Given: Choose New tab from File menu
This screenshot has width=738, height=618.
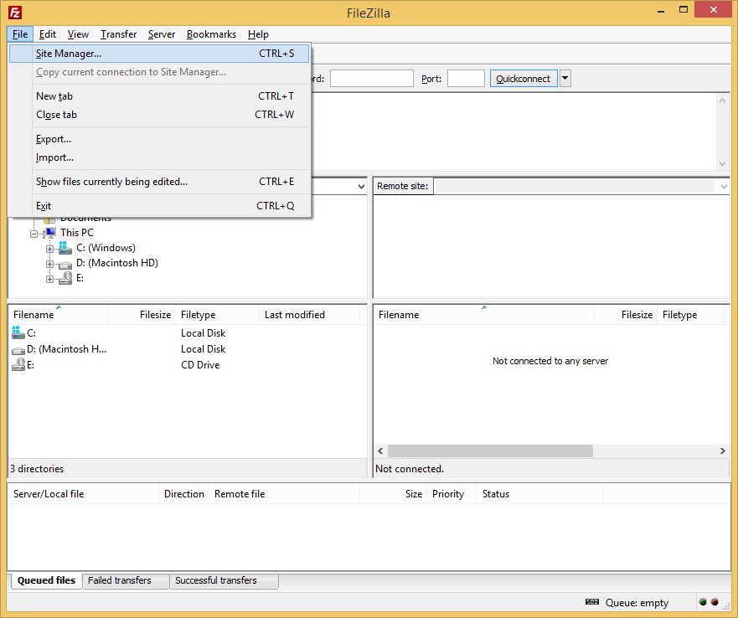Looking at the screenshot, I should [159, 96].
